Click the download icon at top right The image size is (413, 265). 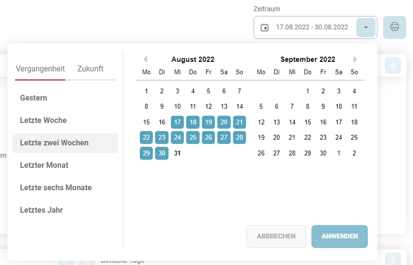[393, 65]
